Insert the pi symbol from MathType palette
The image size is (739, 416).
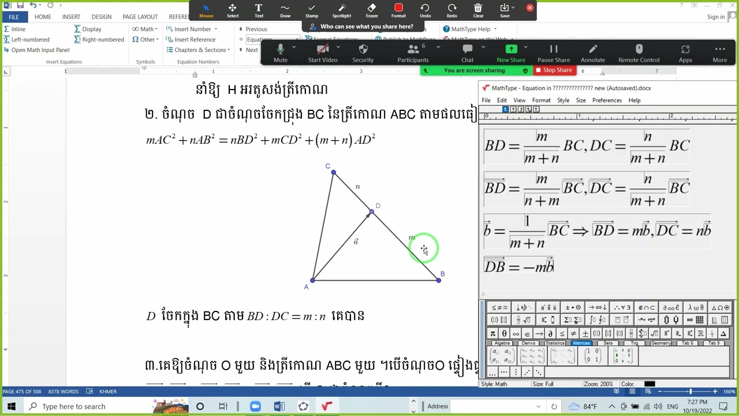coord(492,333)
